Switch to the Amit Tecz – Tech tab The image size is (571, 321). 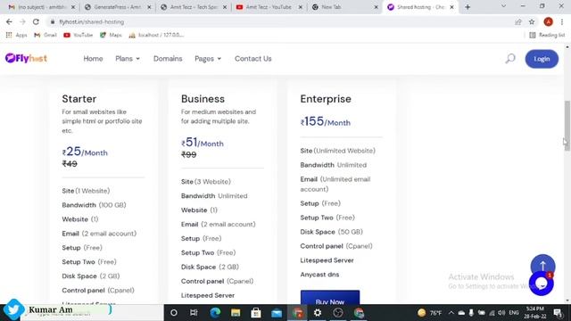click(x=193, y=7)
